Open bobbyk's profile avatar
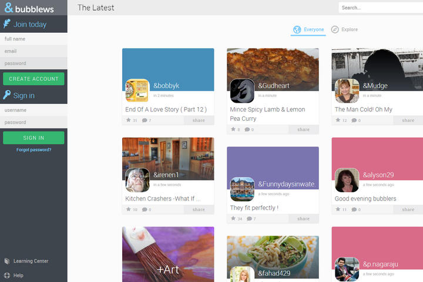Viewport: 423px width, 282px height. click(x=137, y=90)
